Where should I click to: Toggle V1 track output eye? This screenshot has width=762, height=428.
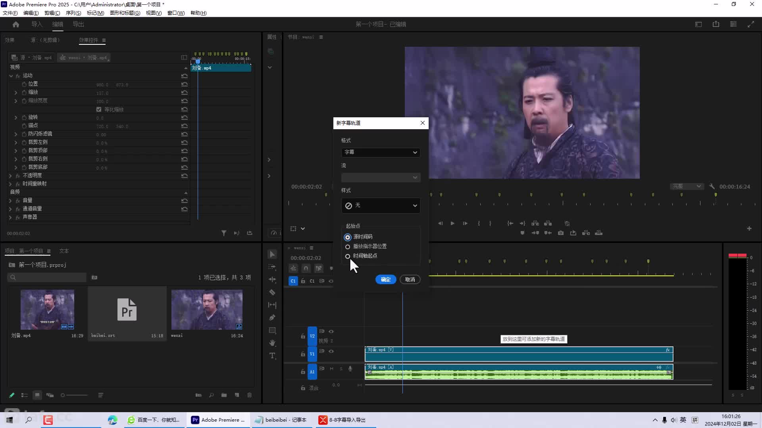point(331,351)
